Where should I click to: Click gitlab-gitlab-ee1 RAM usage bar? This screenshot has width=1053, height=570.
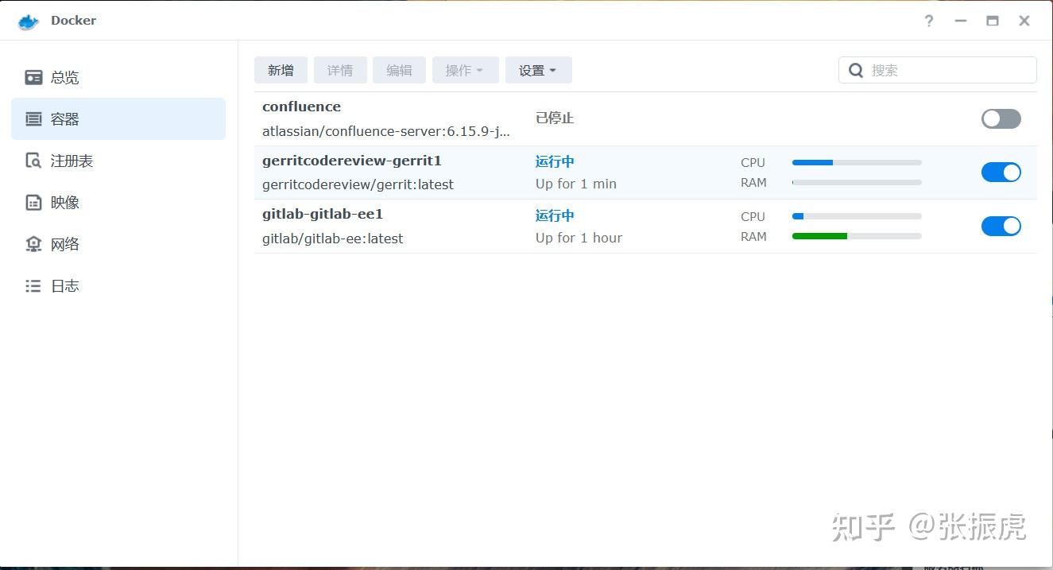pos(856,236)
